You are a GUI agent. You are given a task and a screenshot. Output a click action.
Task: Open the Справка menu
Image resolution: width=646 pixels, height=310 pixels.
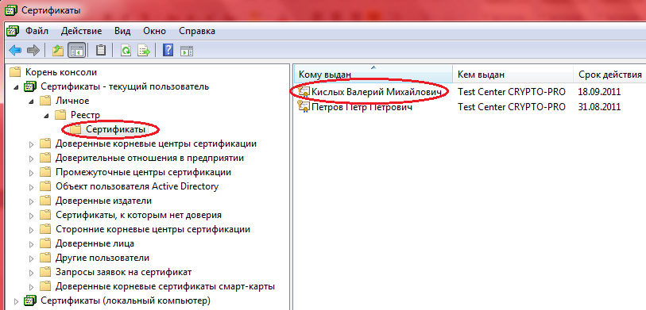pos(197,31)
